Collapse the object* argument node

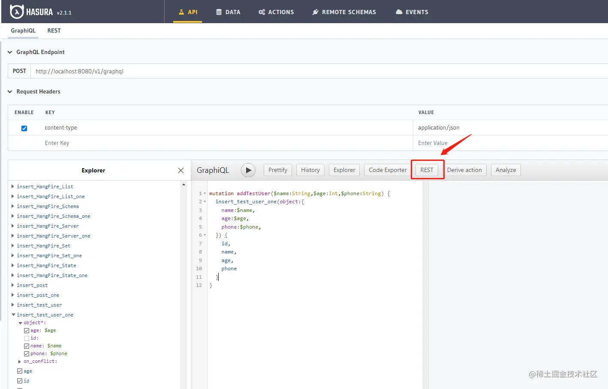pyautogui.click(x=20, y=323)
